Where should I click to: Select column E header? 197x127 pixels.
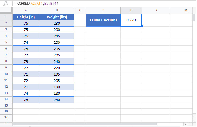tap(131, 11)
